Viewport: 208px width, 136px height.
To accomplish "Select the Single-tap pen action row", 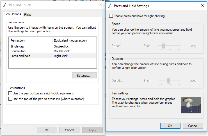I will [18, 46].
